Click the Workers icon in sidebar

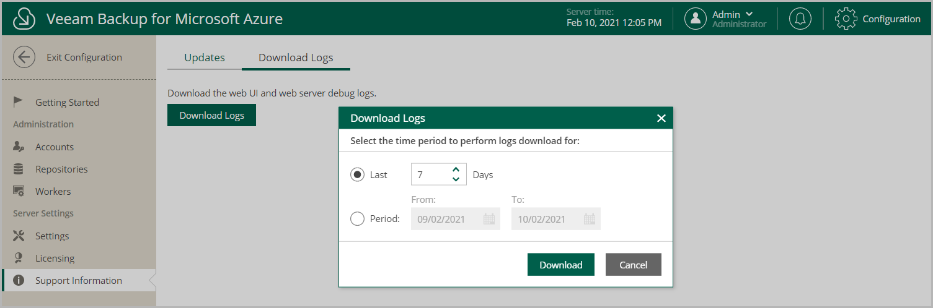coord(19,191)
